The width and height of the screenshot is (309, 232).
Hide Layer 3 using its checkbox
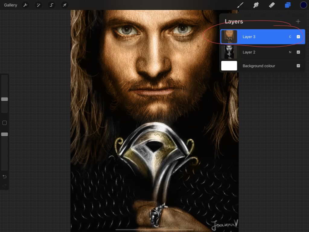(298, 37)
